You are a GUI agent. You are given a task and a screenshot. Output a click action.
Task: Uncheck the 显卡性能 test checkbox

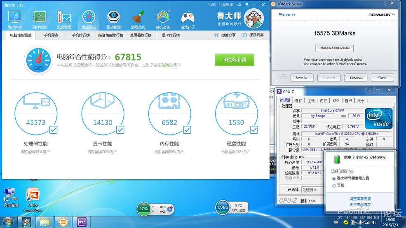click(x=120, y=130)
